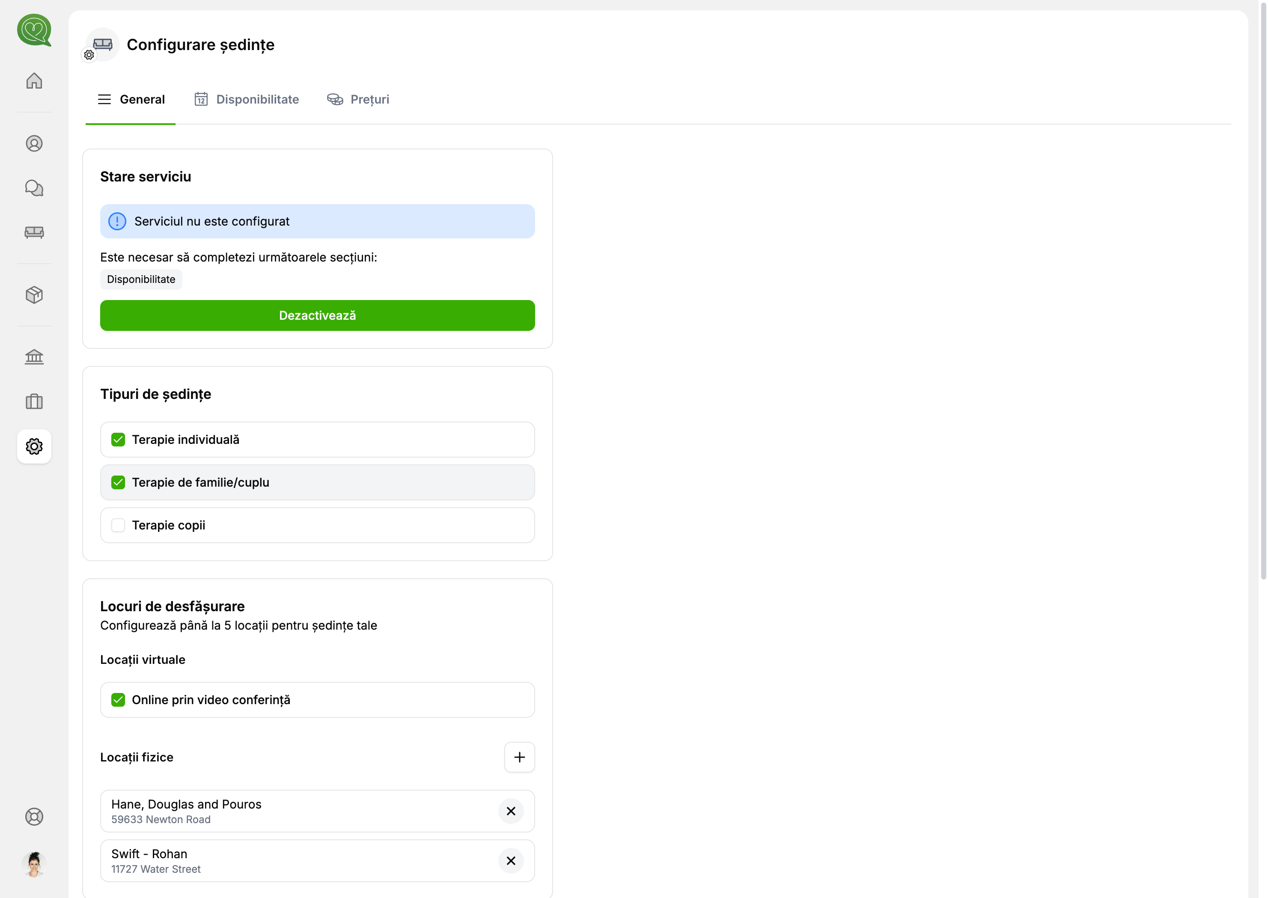Open the lifebuoy support icon
Screen dimensions: 1268x898
[34, 817]
